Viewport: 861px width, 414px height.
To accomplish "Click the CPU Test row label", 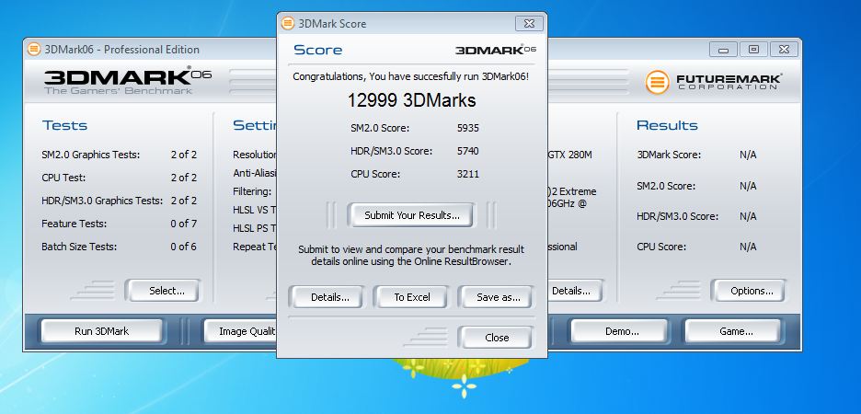I will [x=63, y=178].
